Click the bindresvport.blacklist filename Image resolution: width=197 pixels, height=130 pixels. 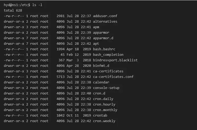(115, 60)
